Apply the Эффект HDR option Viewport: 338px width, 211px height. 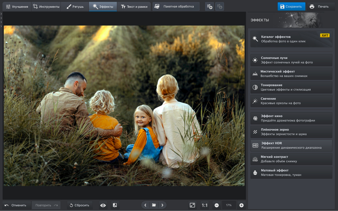(x=291, y=146)
